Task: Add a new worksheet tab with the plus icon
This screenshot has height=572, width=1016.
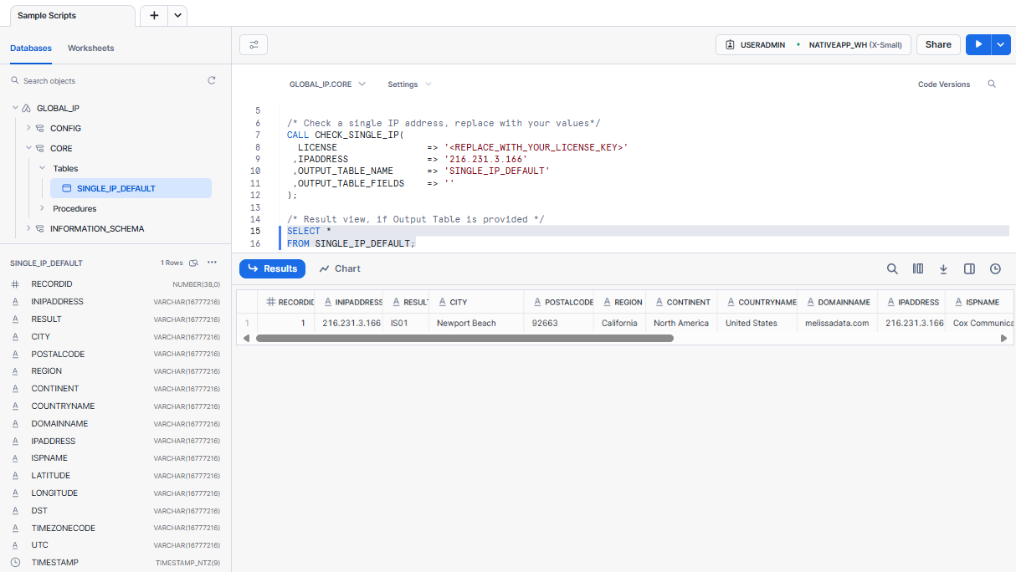Action: coord(154,15)
